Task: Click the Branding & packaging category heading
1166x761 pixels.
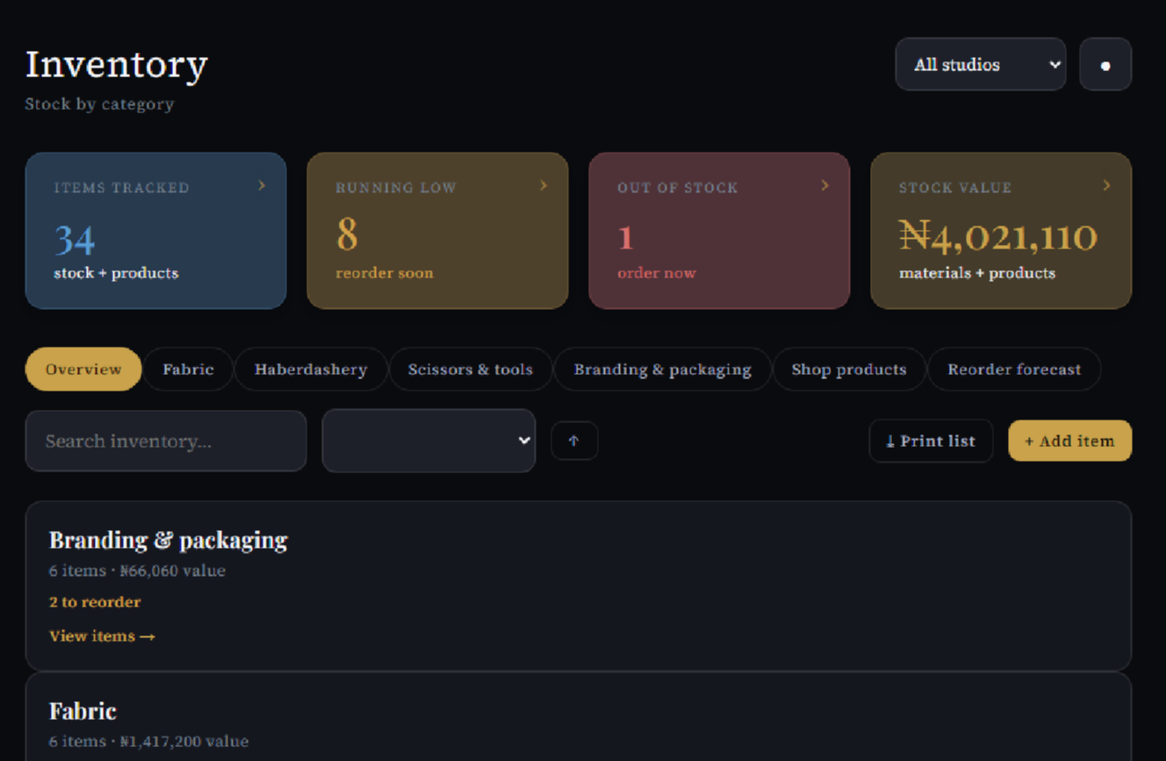Action: coord(169,540)
